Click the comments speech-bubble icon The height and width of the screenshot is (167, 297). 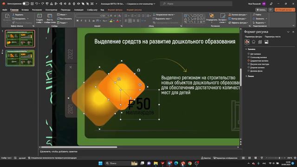point(271,10)
